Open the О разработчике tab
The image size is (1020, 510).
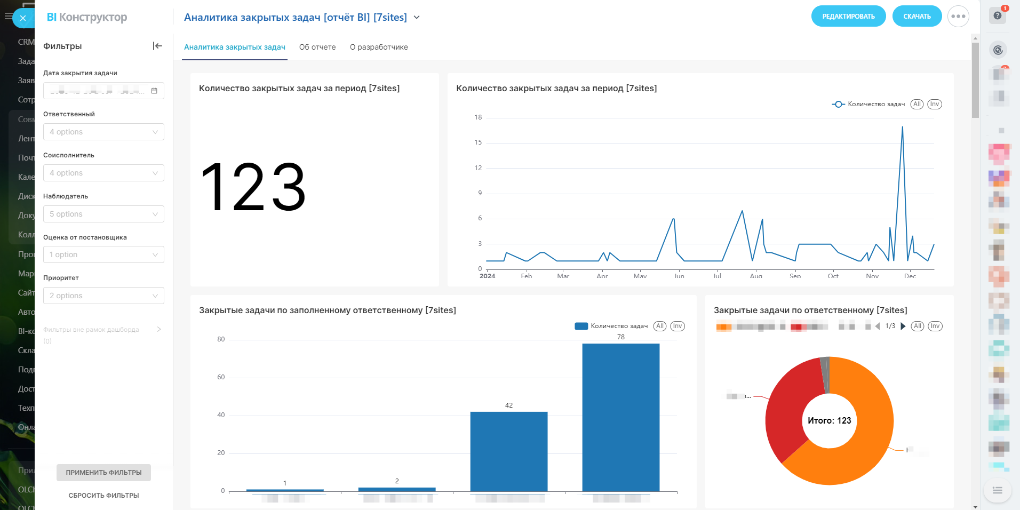(x=379, y=47)
